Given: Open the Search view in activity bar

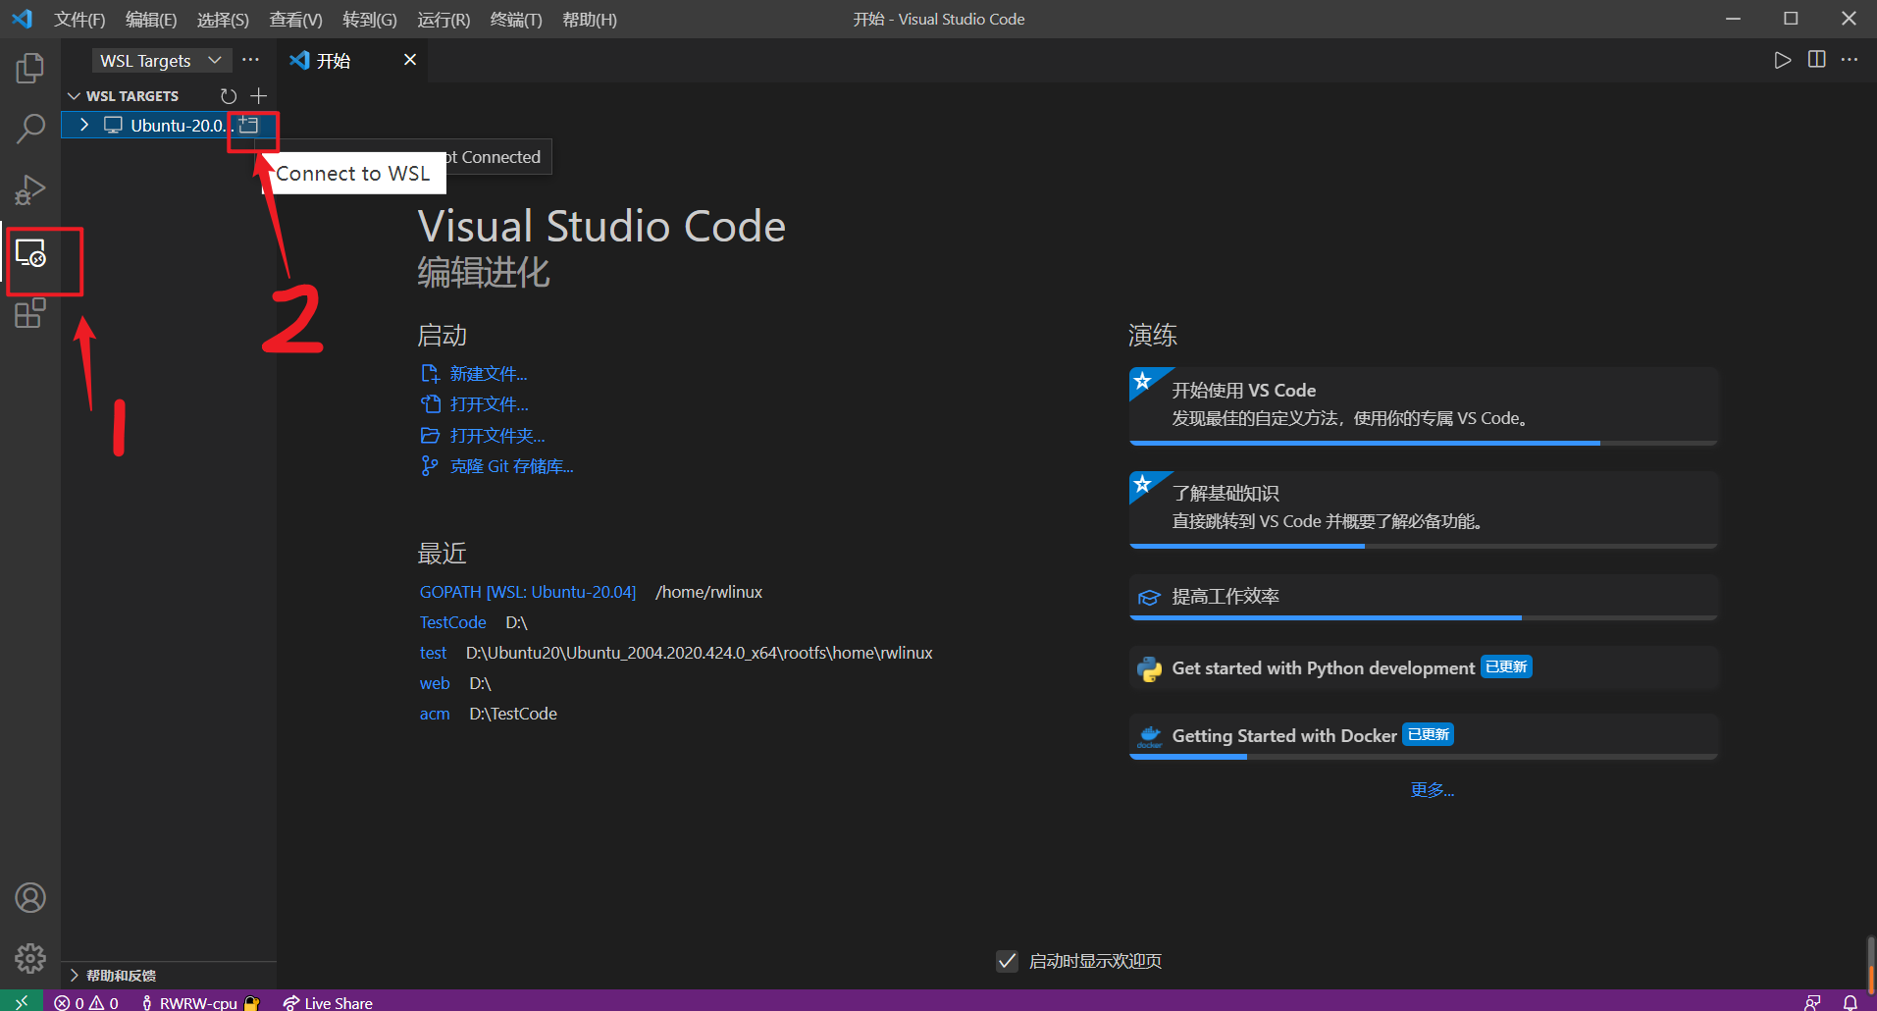Looking at the screenshot, I should [30, 129].
